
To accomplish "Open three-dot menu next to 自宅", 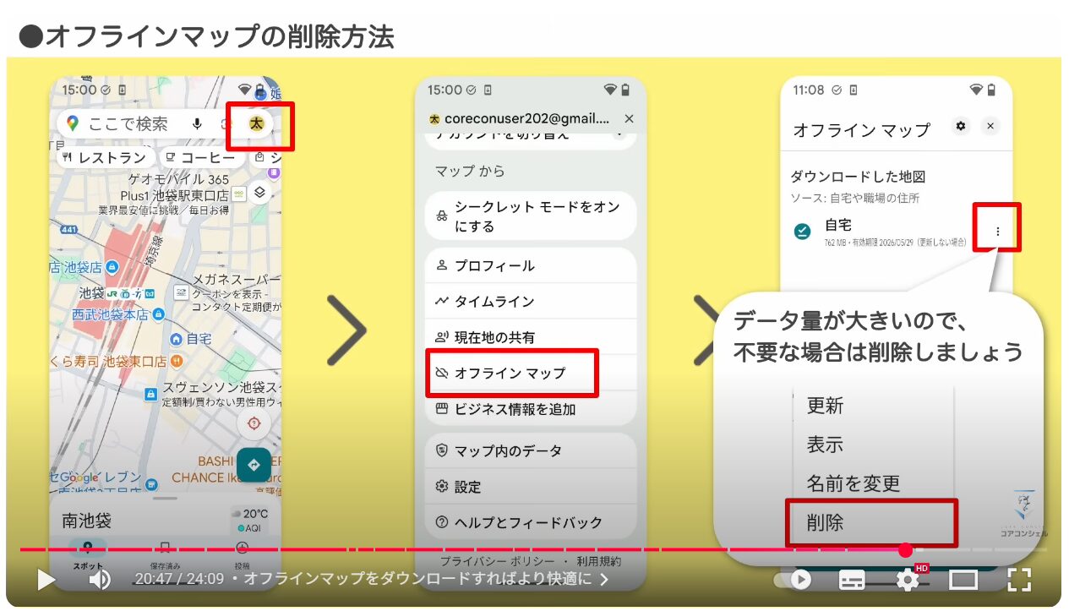I will [997, 231].
